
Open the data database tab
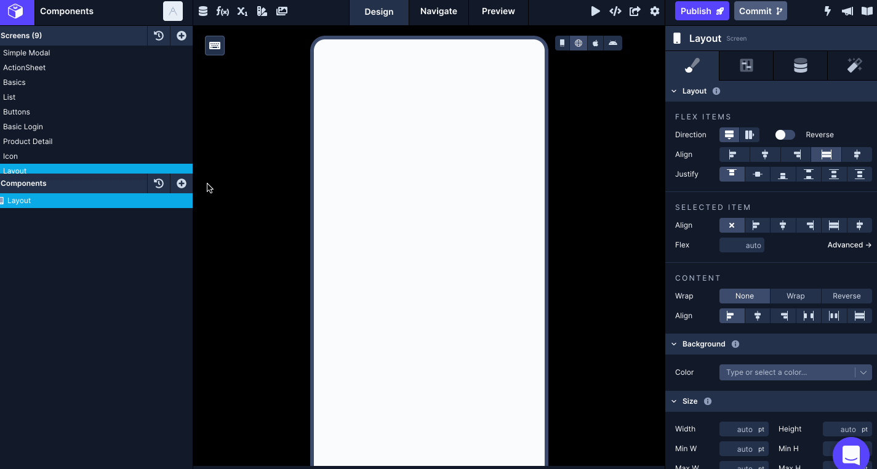pos(801,65)
